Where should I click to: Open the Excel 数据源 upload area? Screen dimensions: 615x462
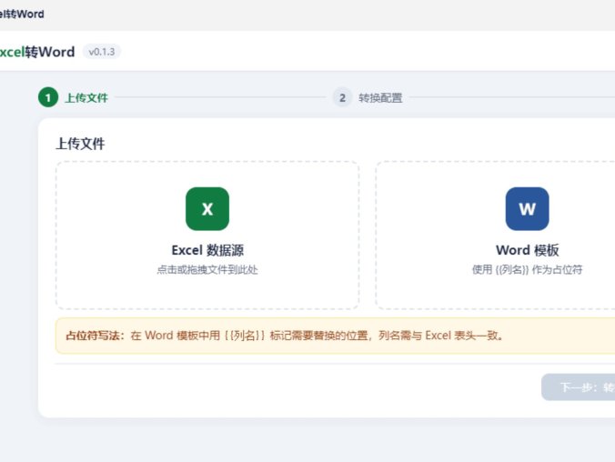[x=207, y=235]
